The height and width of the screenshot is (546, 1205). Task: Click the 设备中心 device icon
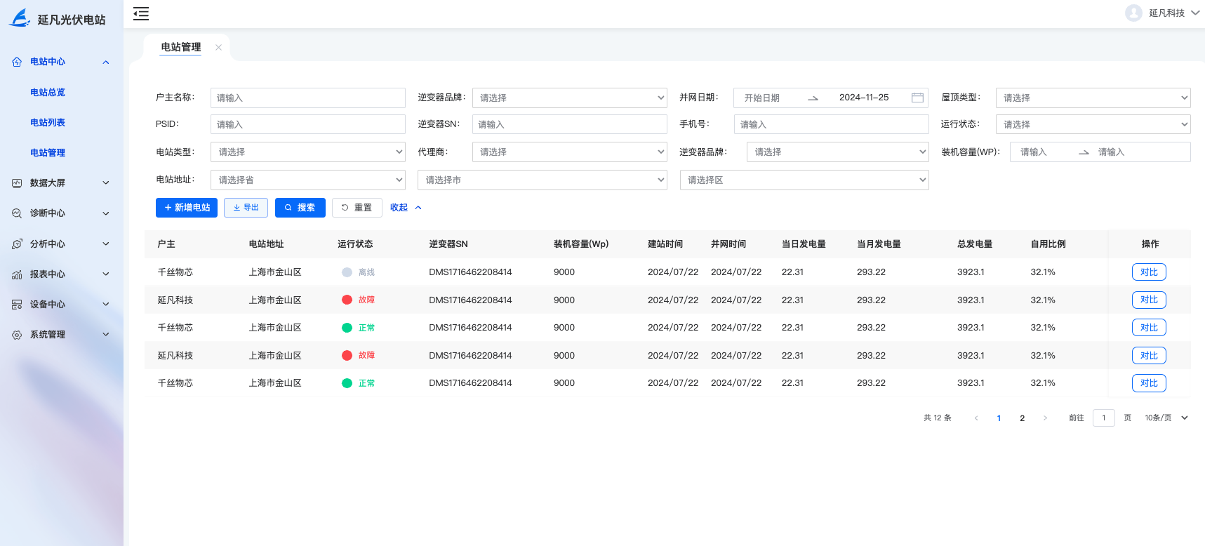[x=17, y=305]
